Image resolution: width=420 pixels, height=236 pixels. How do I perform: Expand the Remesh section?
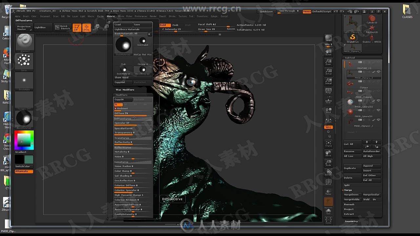(349, 205)
